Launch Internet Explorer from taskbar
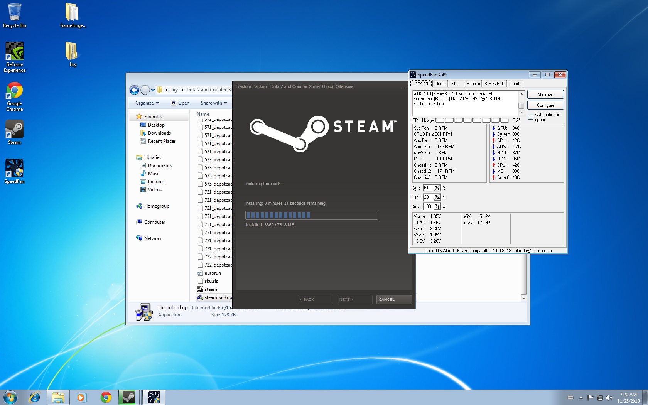Viewport: 648px width, 405px height. tap(35, 397)
